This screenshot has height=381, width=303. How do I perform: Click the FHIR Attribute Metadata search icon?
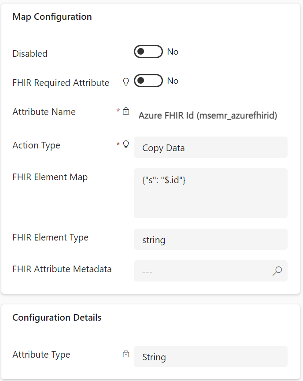click(277, 271)
